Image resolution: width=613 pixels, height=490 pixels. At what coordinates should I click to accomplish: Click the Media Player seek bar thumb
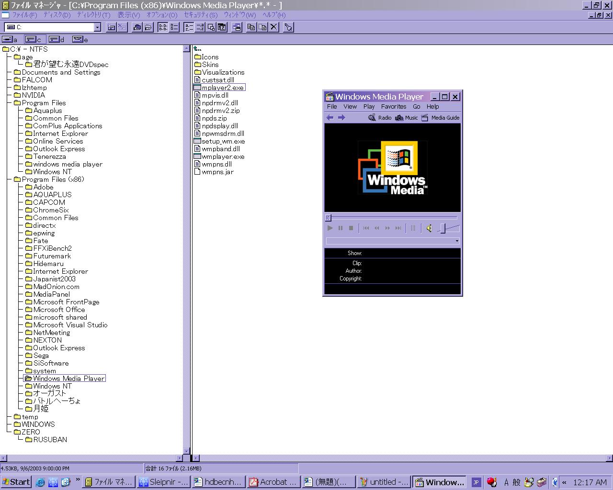pyautogui.click(x=329, y=218)
